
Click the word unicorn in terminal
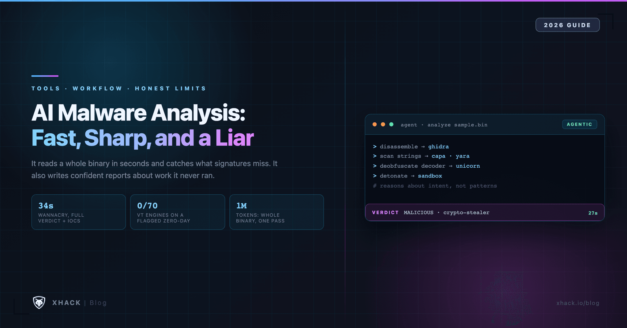pyautogui.click(x=468, y=166)
